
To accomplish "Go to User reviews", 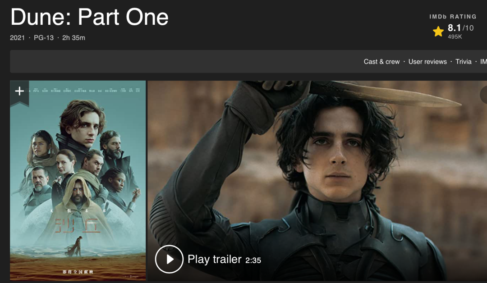I will (427, 62).
